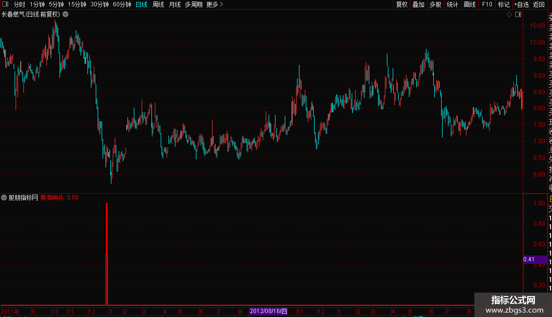Click the 2012/08/16/四 date marker

point(268,311)
